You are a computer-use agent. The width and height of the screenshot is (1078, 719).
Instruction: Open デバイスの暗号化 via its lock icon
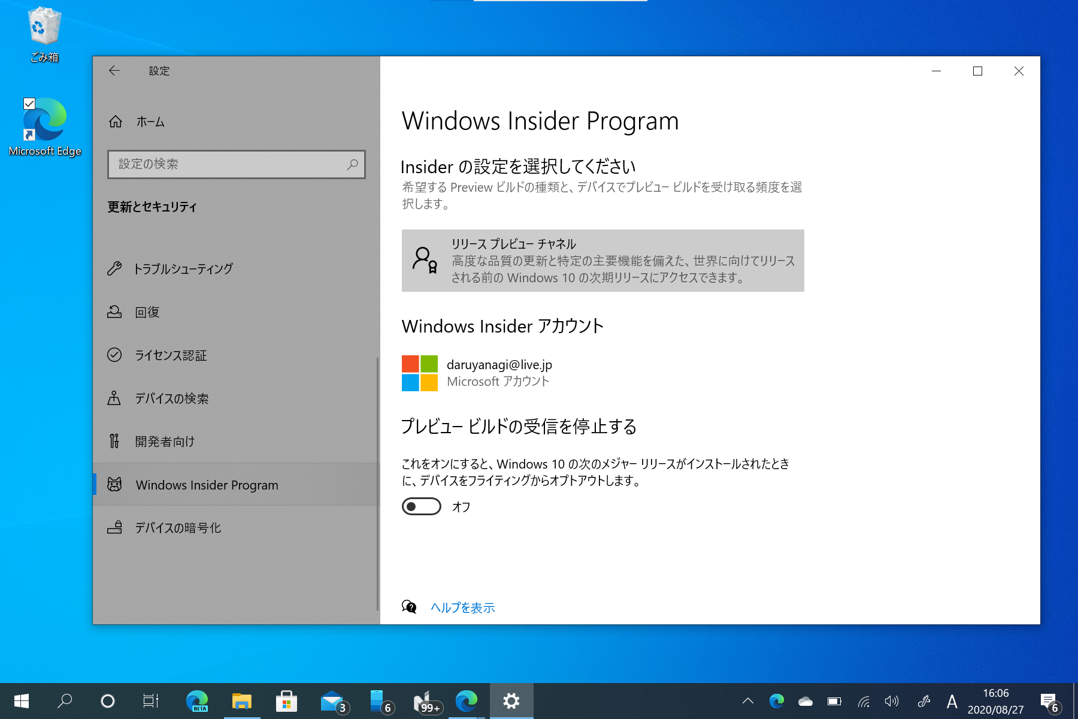tap(114, 527)
